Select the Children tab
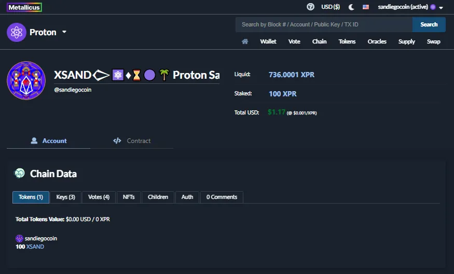This screenshot has height=274, width=454. pos(158,197)
